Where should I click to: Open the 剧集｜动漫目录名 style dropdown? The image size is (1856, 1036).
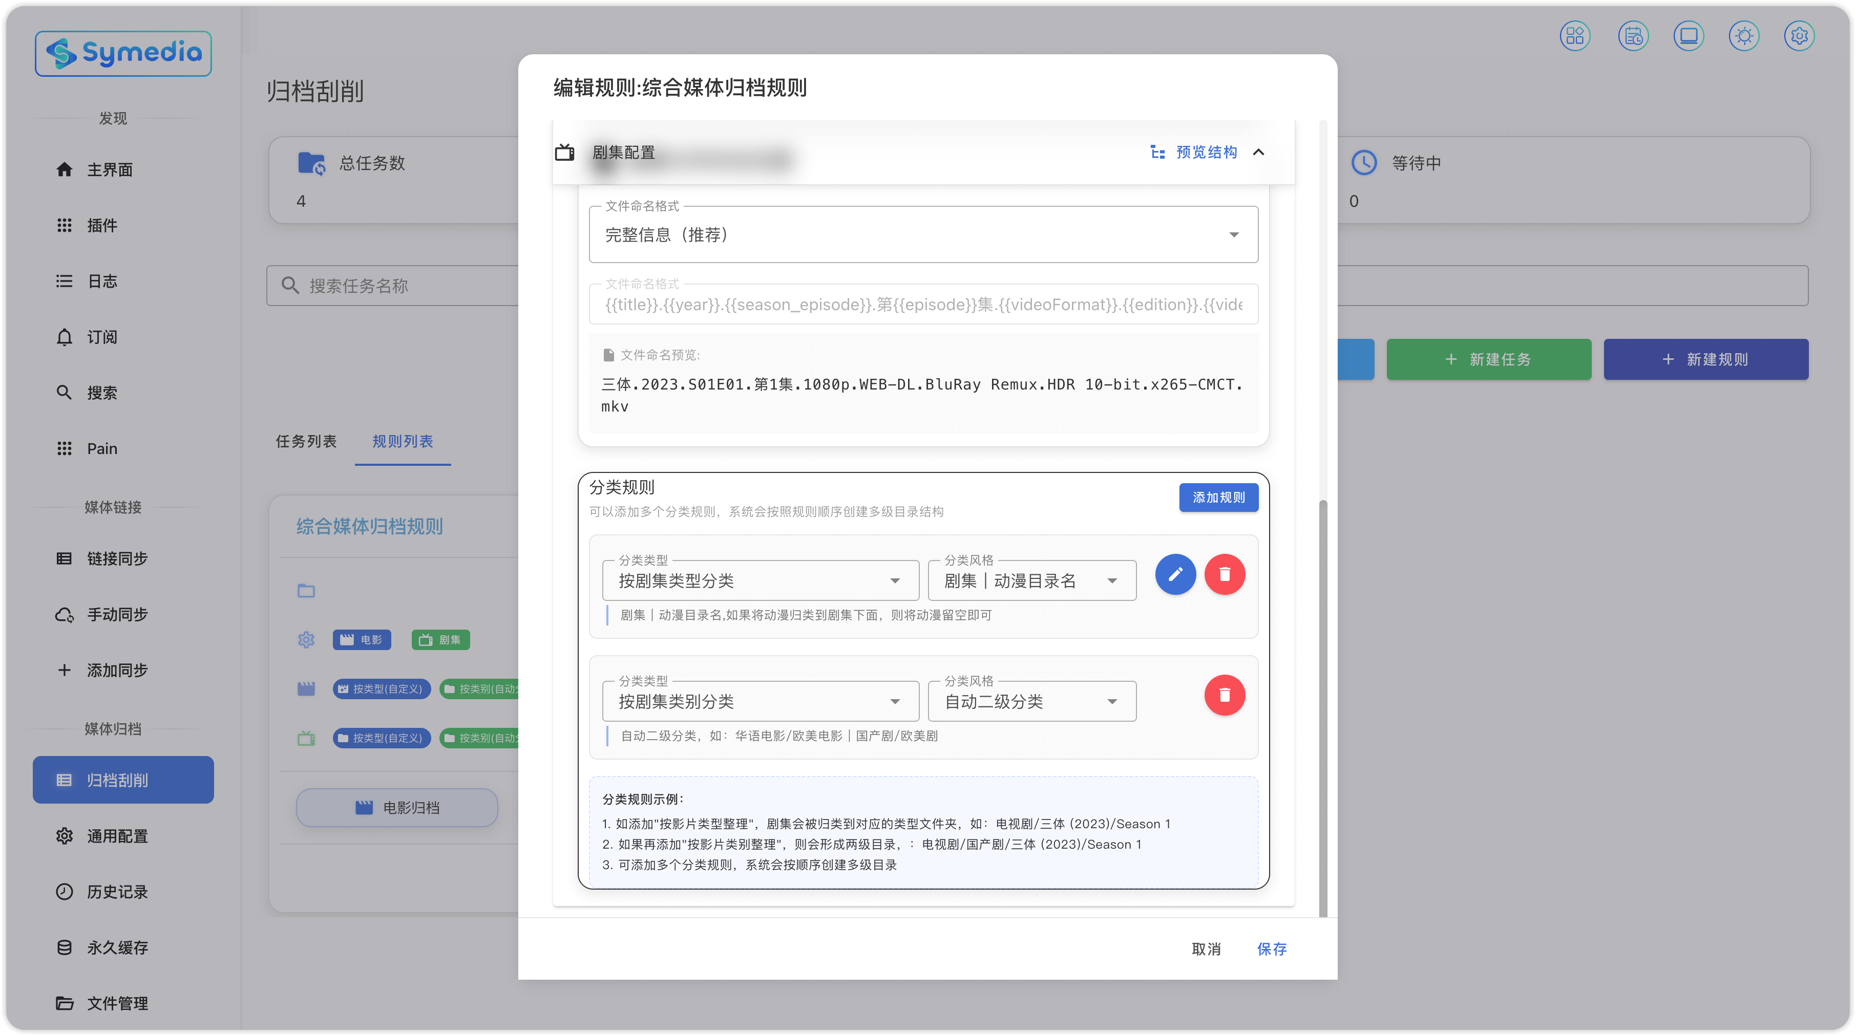coord(1031,581)
